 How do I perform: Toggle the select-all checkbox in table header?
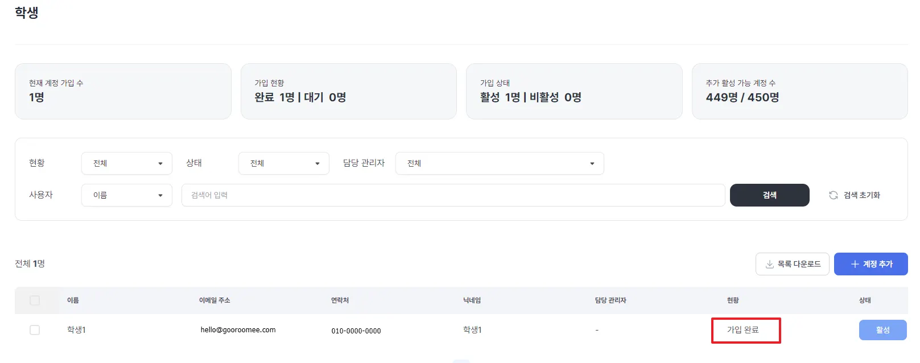pyautogui.click(x=35, y=300)
